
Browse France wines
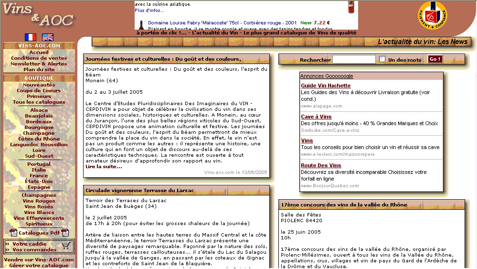pos(39,176)
